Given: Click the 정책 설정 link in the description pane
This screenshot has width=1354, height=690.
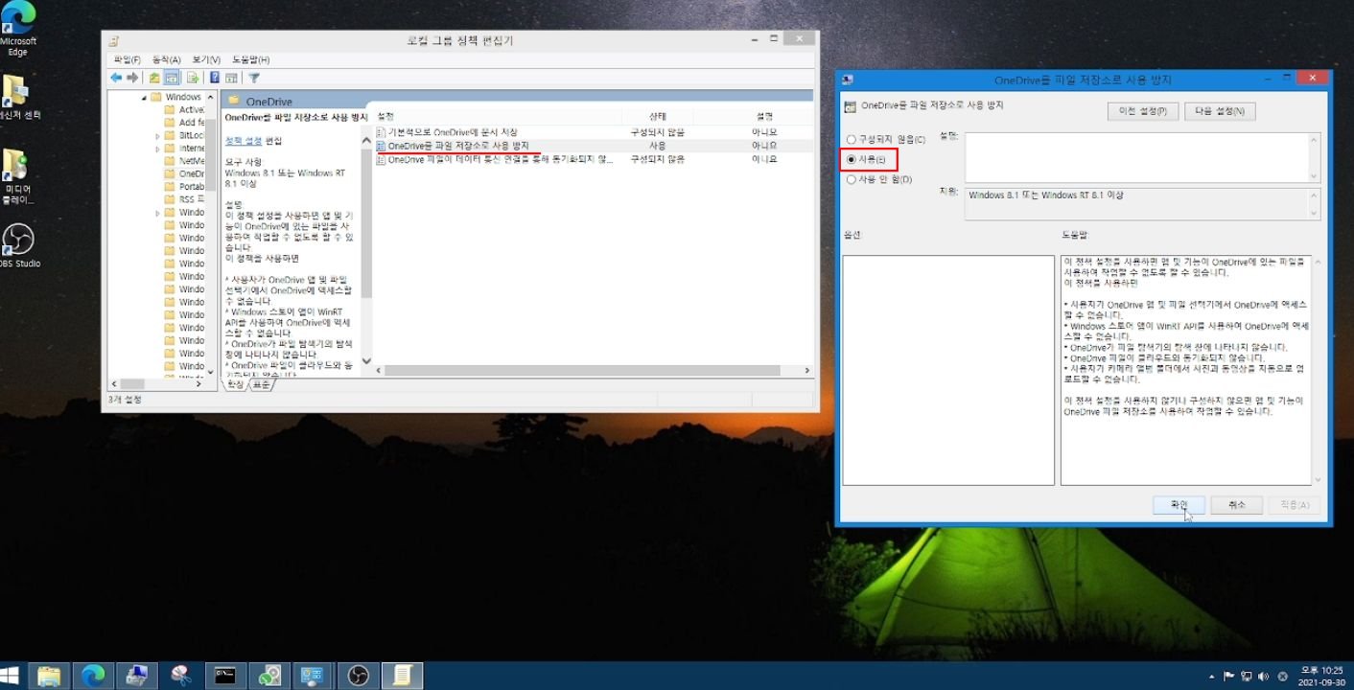Looking at the screenshot, I should [x=244, y=141].
